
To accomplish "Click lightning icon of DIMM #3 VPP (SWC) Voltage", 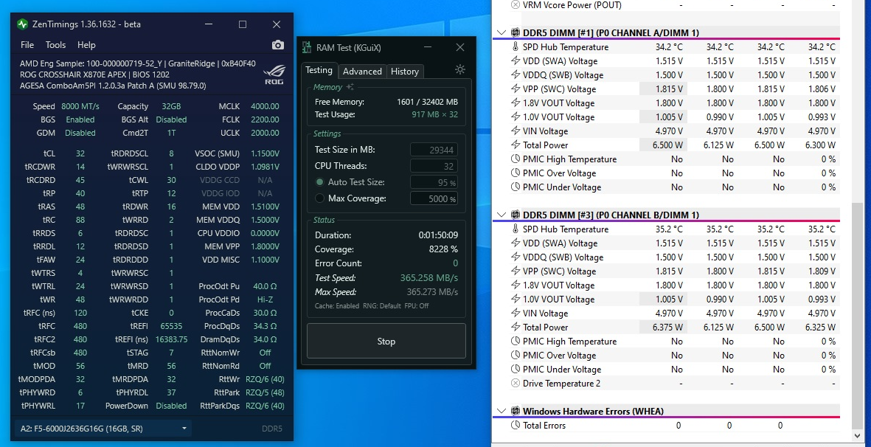I will 515,271.
